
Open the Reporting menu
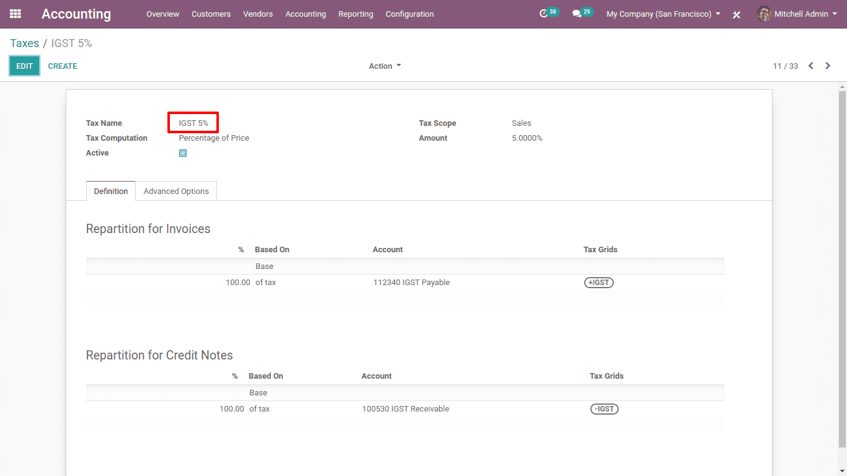[356, 14]
